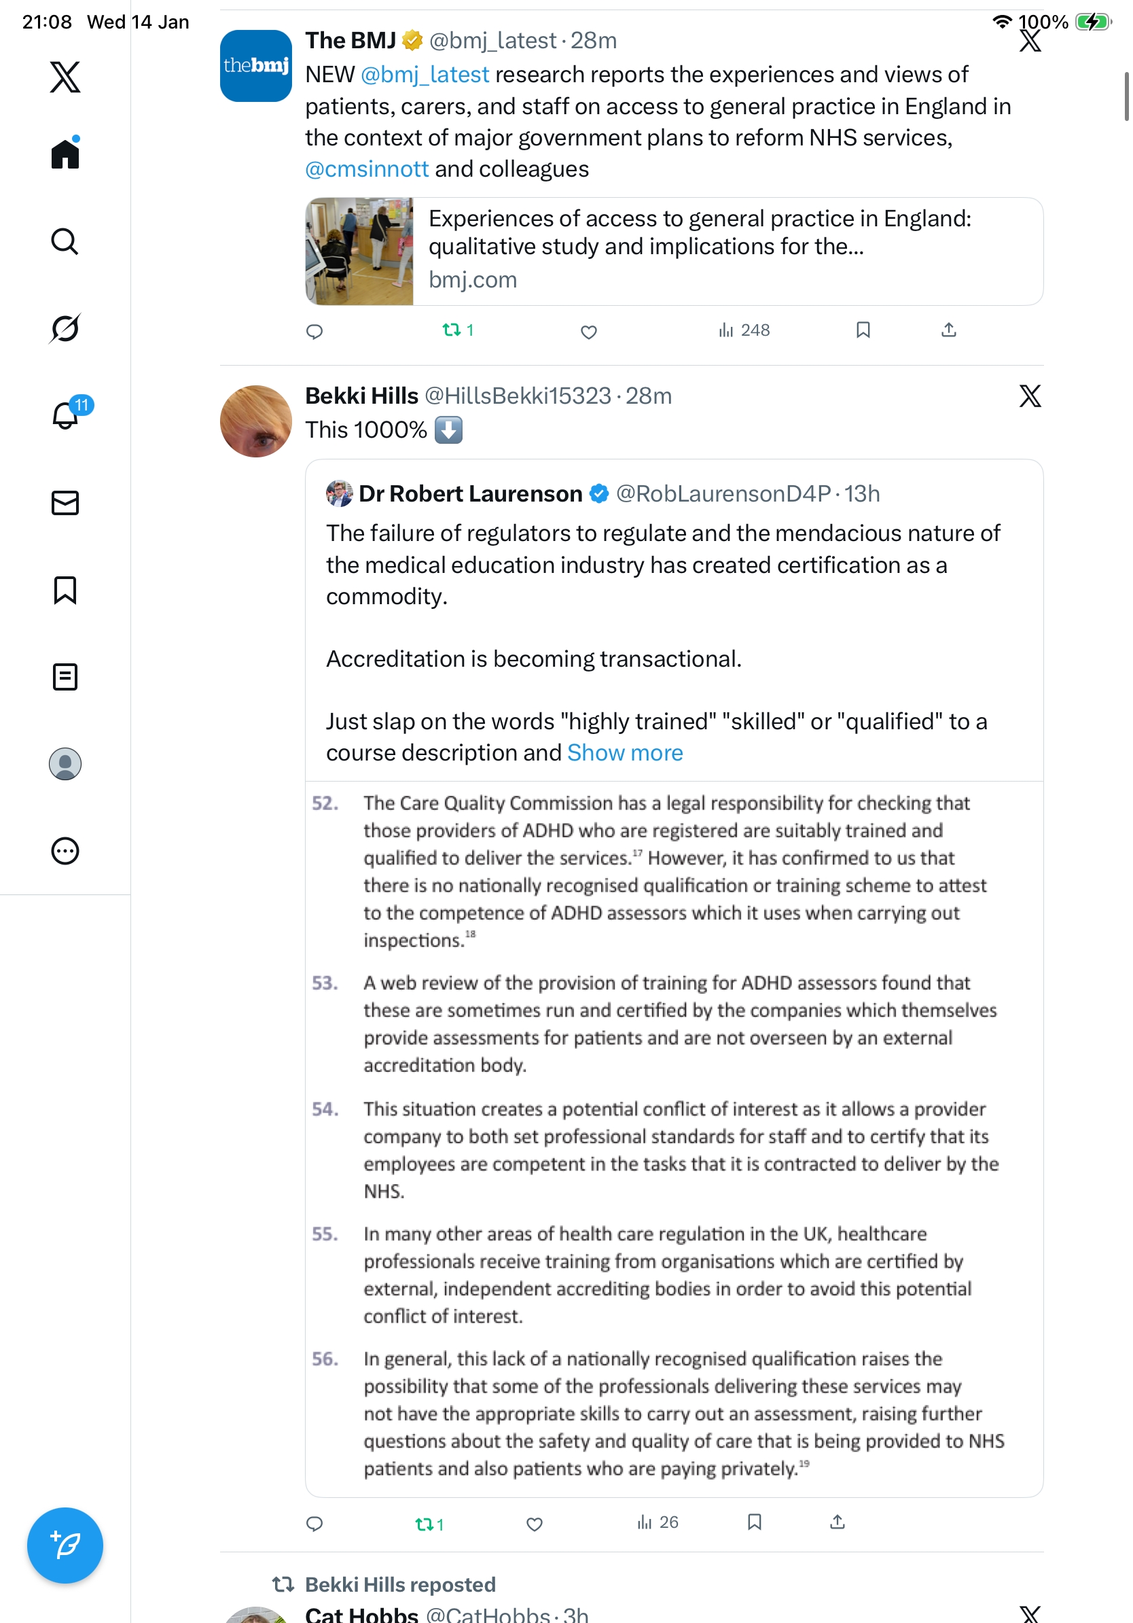Tap the compose new post button
The image size is (1133, 1623).
click(65, 1545)
